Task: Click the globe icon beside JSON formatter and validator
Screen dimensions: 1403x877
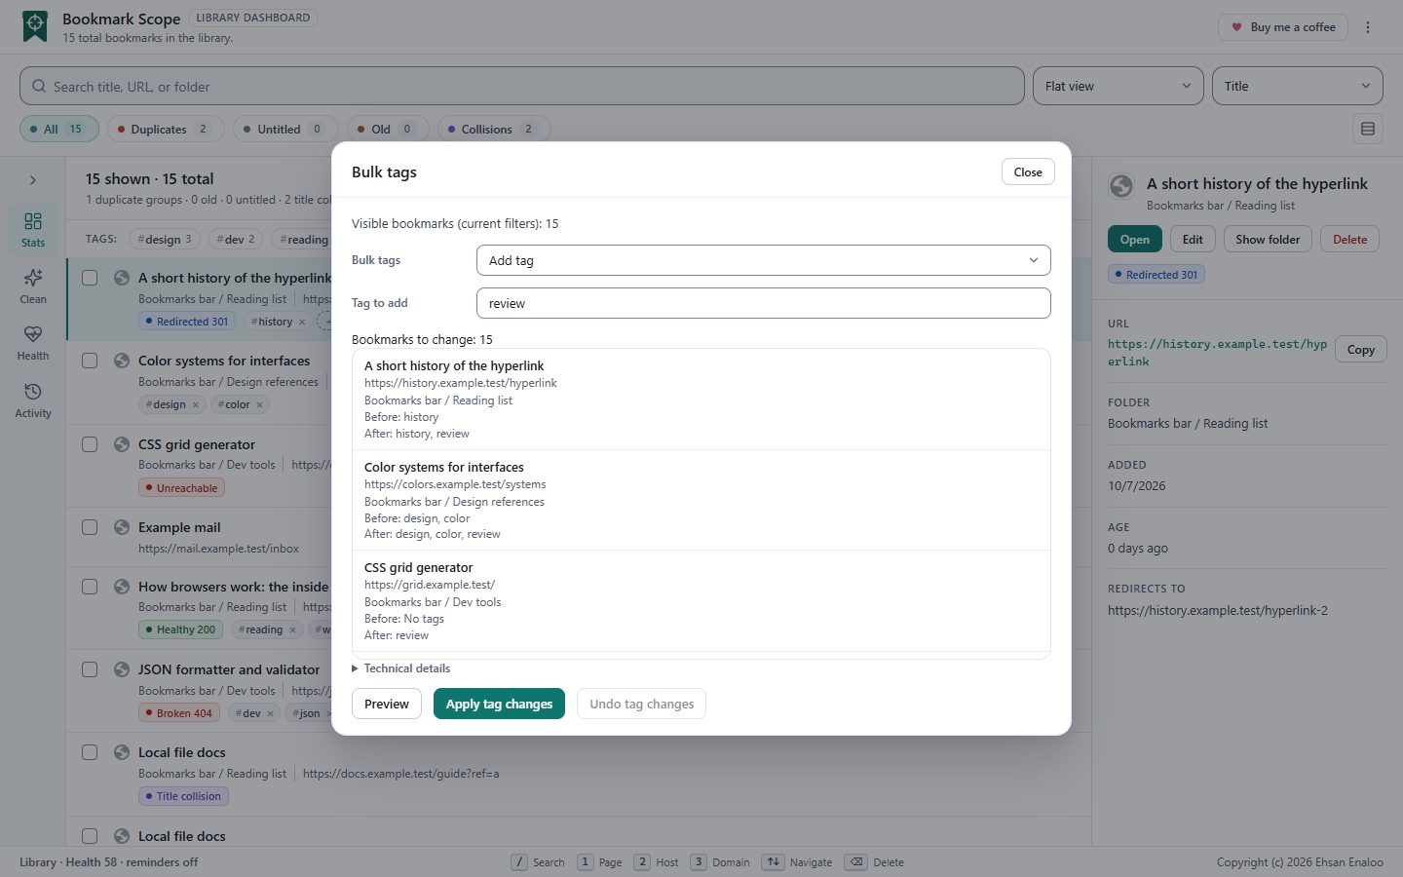Action: coord(122,669)
